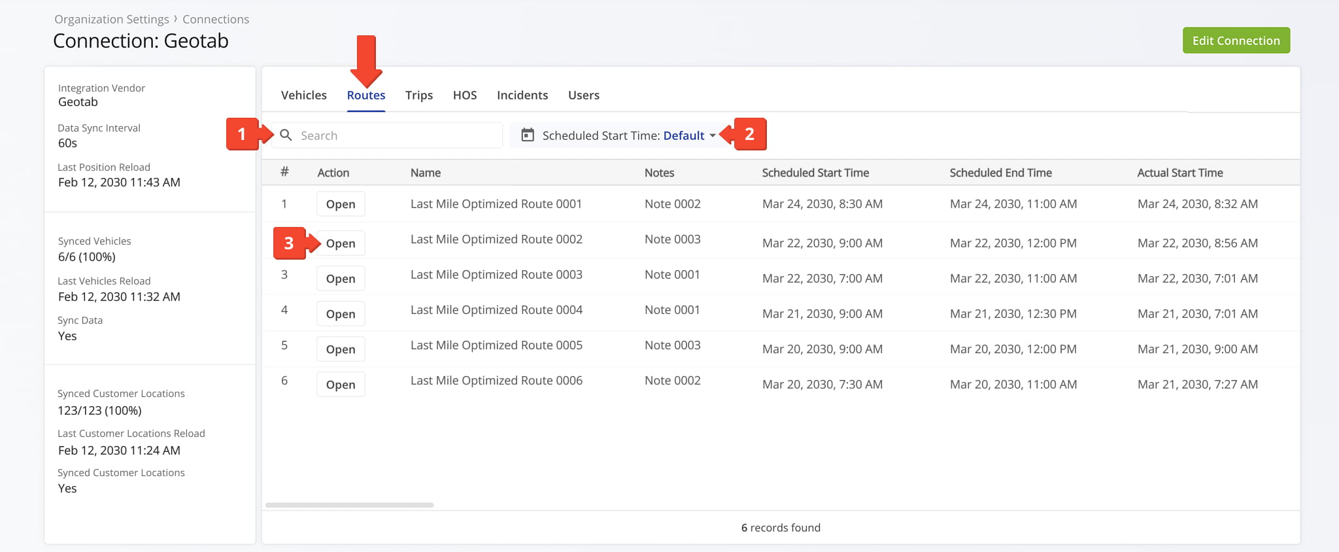Click Mar 24, 2030, 8:30 AM start time
1339x552 pixels.
point(822,204)
